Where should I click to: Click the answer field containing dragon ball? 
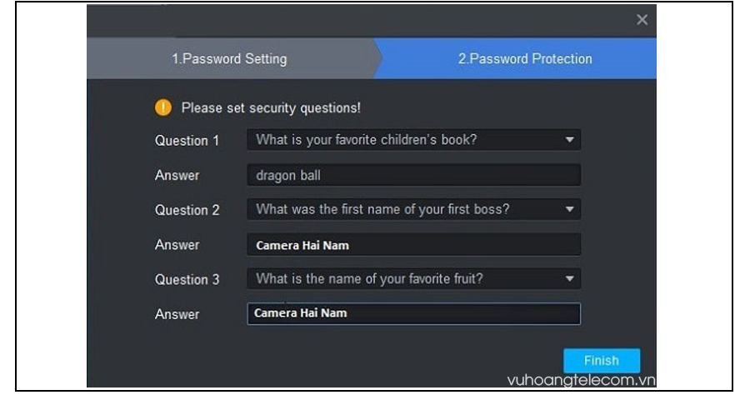pyautogui.click(x=413, y=176)
